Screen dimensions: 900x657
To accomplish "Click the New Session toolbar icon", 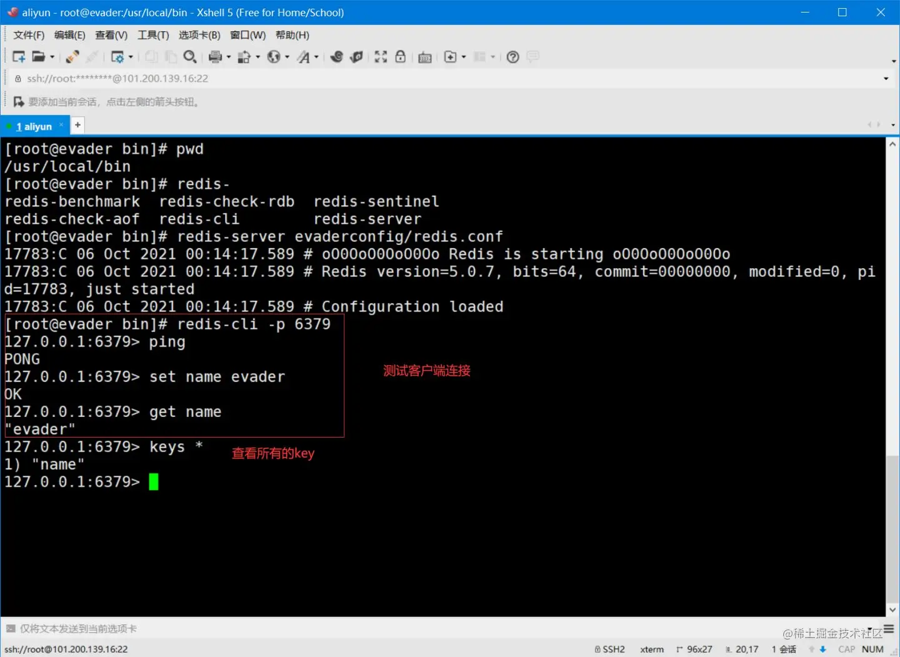I will [19, 57].
